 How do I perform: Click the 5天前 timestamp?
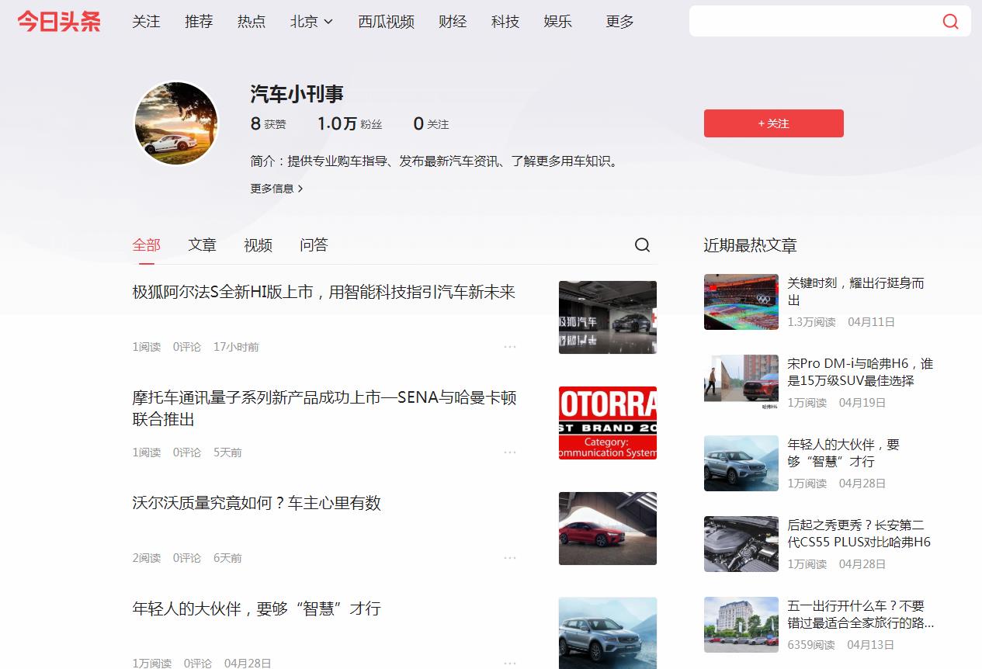click(227, 452)
